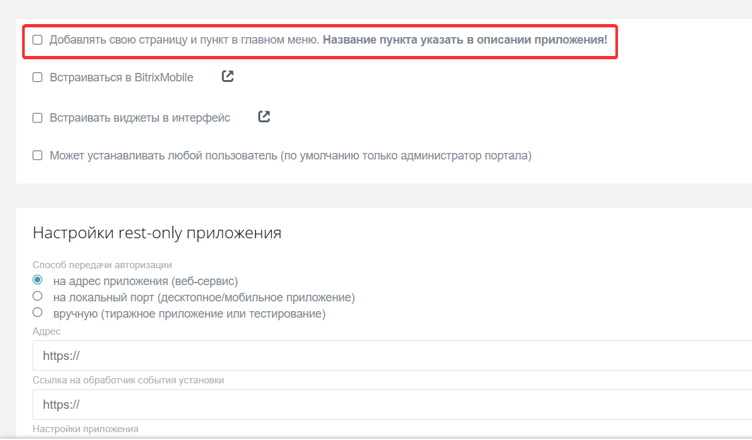Check 'Может устанавливать любой пользователь'

37,155
